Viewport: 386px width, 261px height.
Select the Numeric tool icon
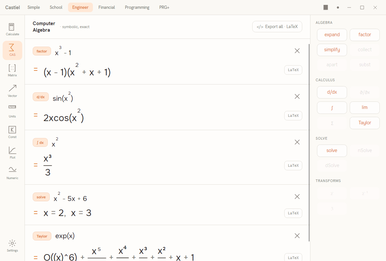point(12,169)
